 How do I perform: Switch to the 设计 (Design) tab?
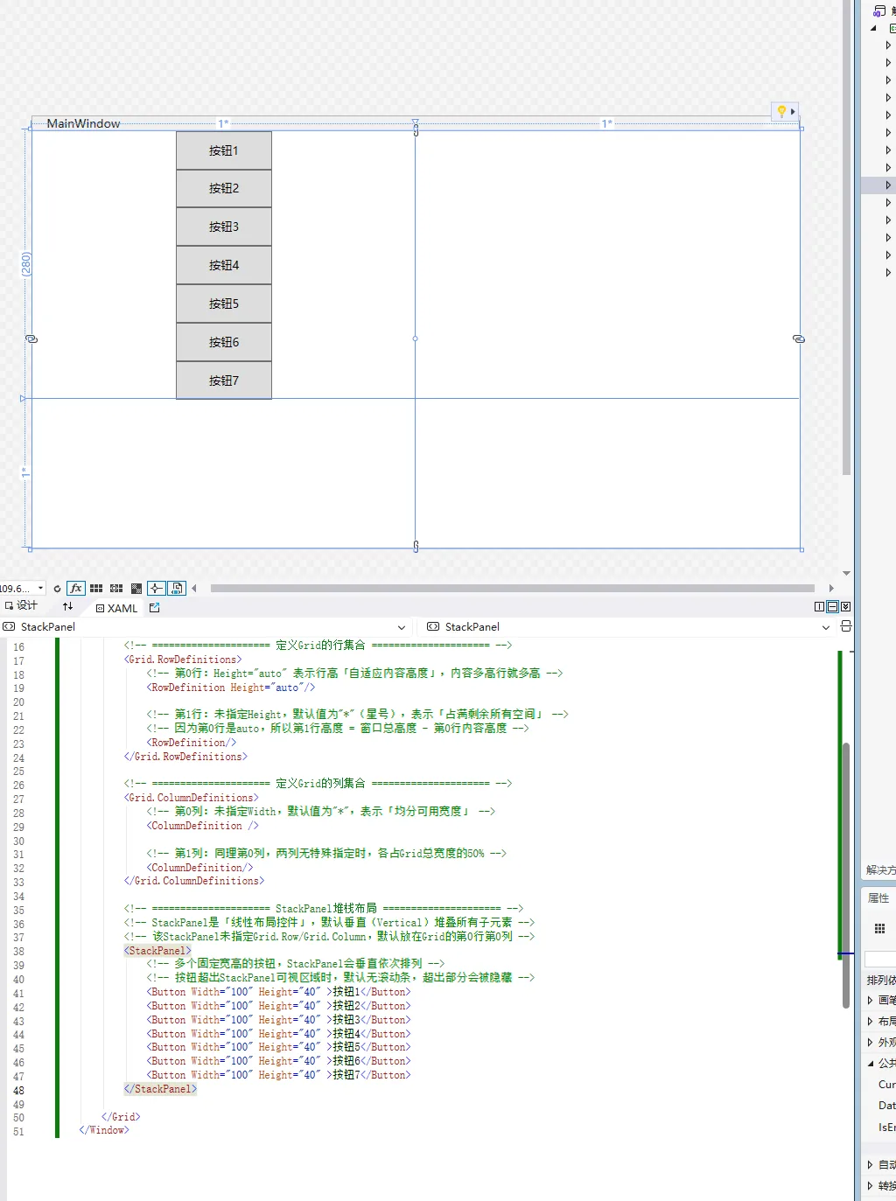(x=21, y=606)
